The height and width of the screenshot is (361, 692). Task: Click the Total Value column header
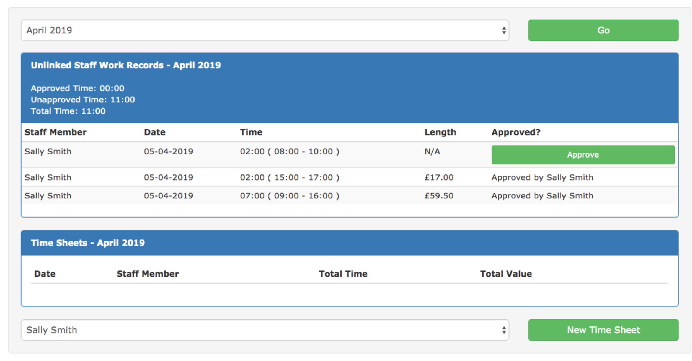(x=506, y=274)
